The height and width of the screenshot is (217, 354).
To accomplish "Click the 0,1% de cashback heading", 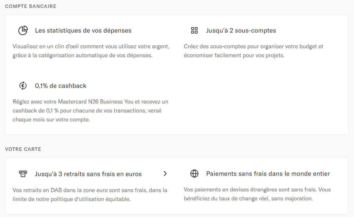I will pyautogui.click(x=61, y=85).
